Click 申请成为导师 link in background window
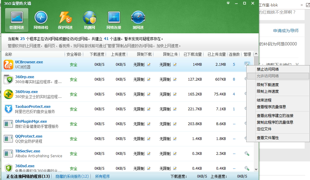The width and height of the screenshot is (310, 180). click(286, 31)
